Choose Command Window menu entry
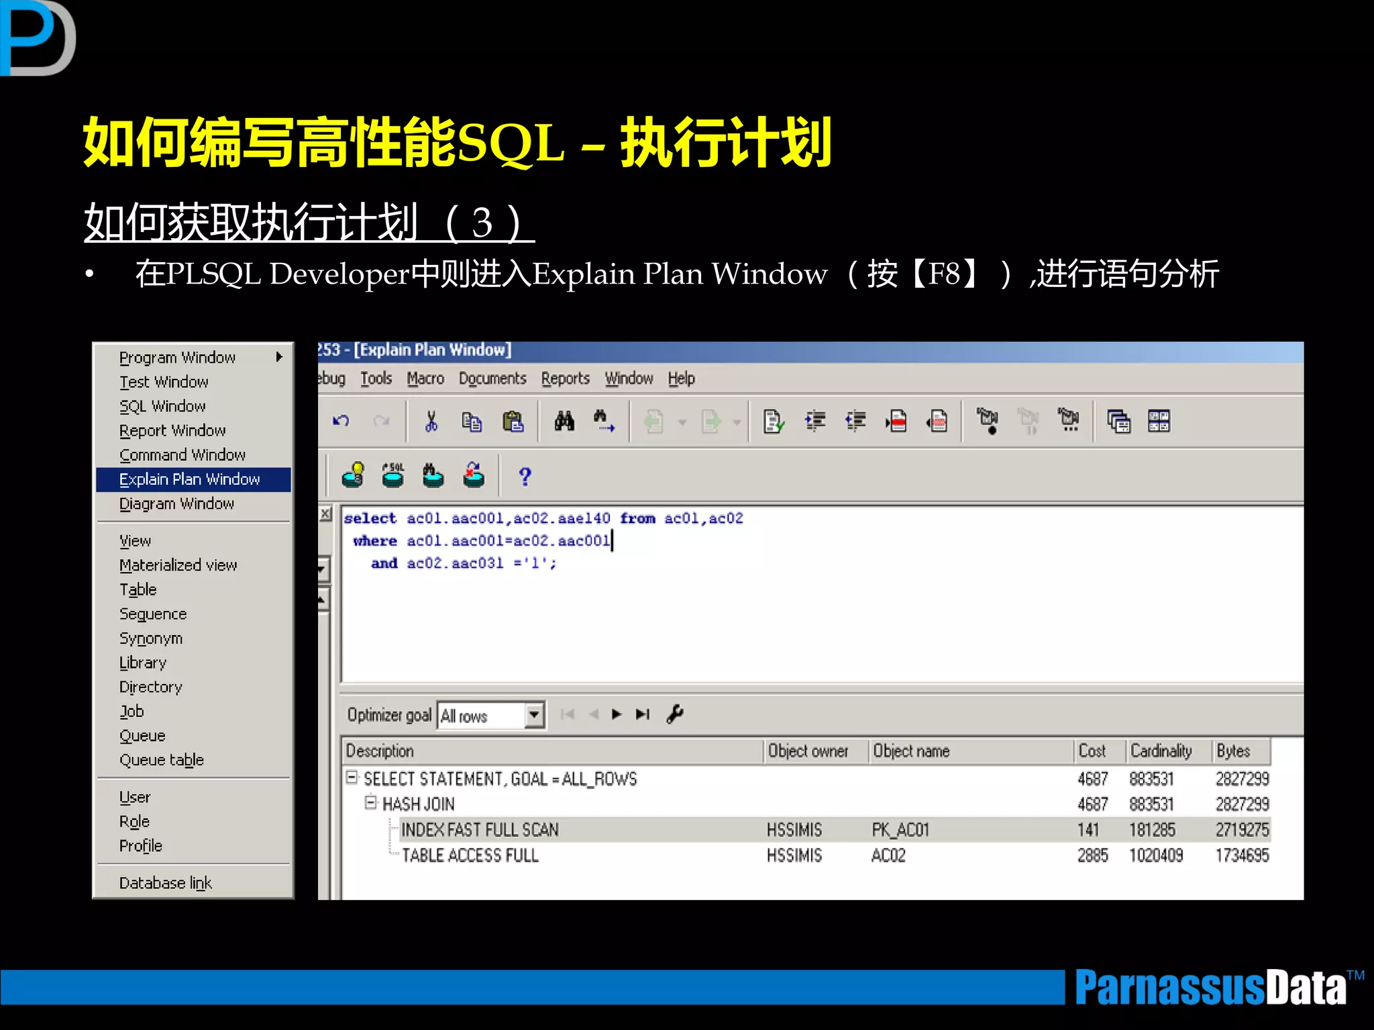 tap(194, 455)
